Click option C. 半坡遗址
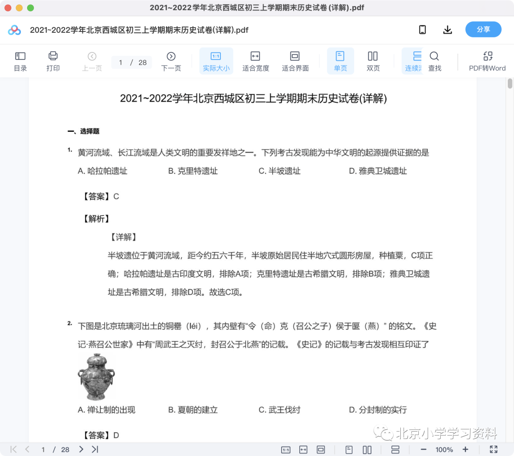This screenshot has height=456, width=514. 279,171
